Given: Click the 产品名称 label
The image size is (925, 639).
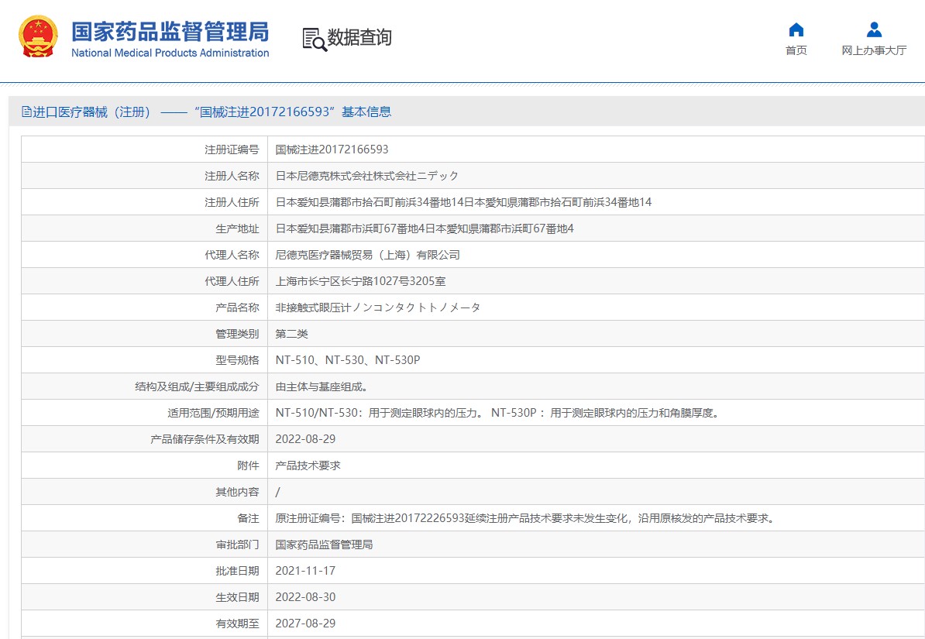Looking at the screenshot, I should [237, 307].
